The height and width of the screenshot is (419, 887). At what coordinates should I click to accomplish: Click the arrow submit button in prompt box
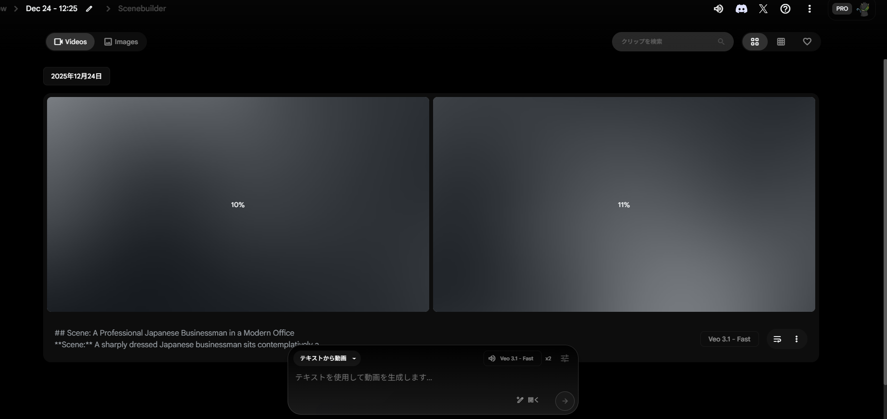(x=564, y=401)
